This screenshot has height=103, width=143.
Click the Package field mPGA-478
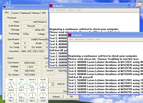[x=35, y=30]
